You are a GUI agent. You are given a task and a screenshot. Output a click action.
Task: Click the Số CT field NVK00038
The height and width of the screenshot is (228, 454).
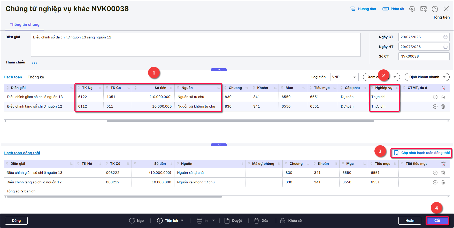click(x=424, y=56)
